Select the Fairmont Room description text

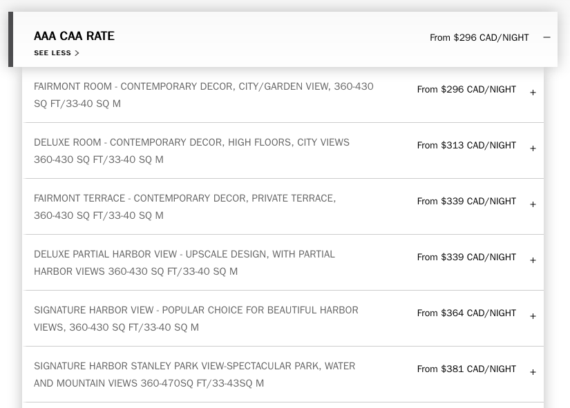pos(203,95)
